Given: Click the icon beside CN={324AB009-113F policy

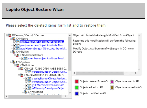Looking at the screenshot, I should [x=22, y=75].
